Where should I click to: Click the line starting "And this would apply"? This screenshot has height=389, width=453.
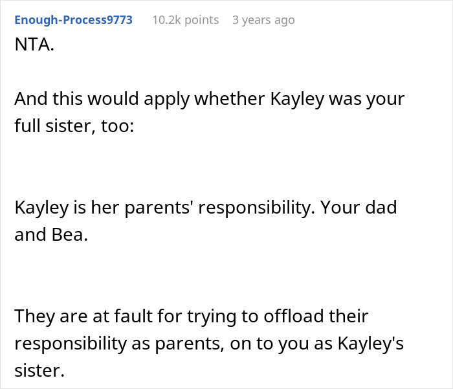pyautogui.click(x=209, y=100)
